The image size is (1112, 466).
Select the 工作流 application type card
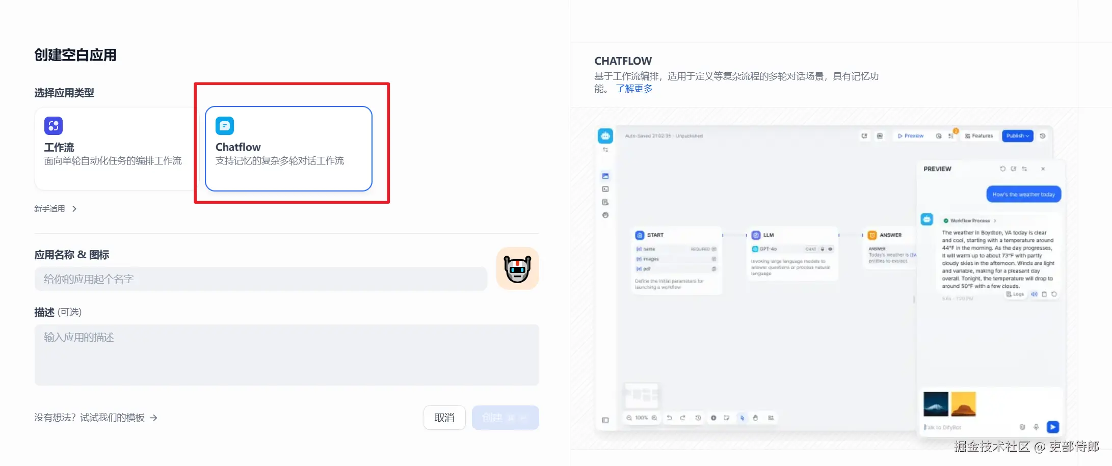click(x=115, y=149)
